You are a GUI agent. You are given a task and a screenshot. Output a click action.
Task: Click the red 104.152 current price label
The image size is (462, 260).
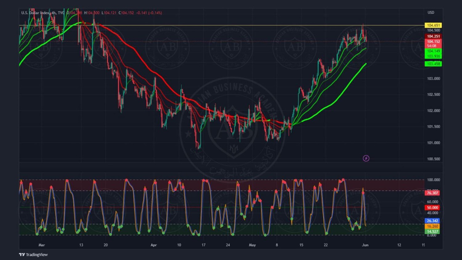click(433, 42)
